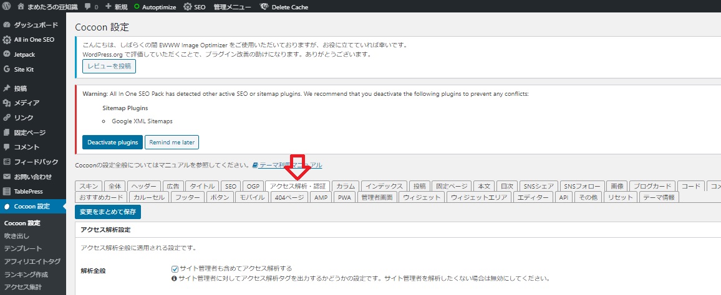Open the Autoptimize admin bar item
Image resolution: width=721 pixels, height=295 pixels.
click(x=155, y=7)
